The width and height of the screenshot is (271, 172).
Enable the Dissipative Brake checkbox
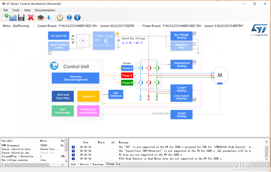click(x=194, y=44)
